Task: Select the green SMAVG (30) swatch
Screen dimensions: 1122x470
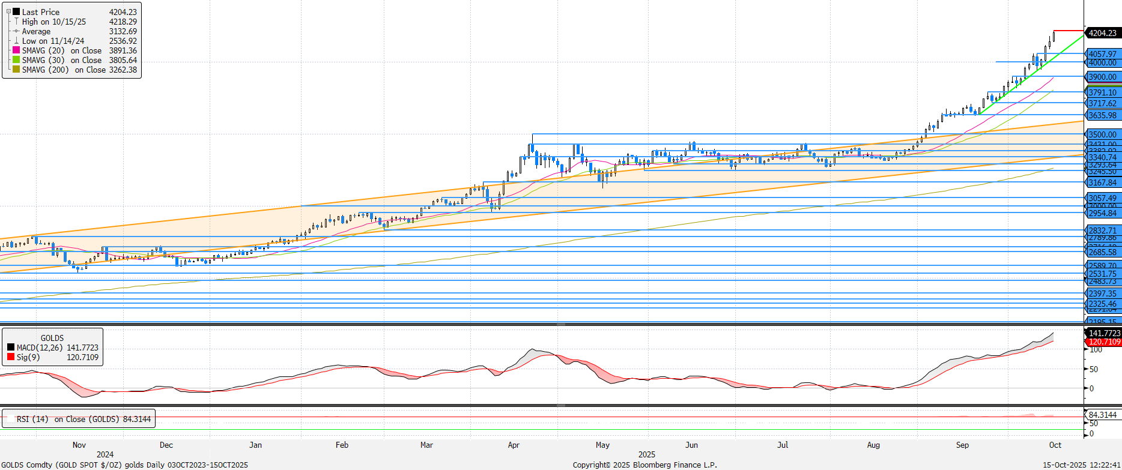Action: [16, 60]
